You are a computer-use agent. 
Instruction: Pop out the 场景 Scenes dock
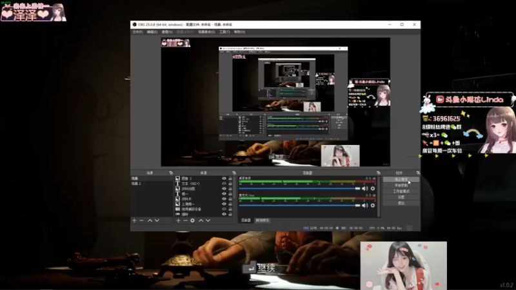[x=171, y=173]
